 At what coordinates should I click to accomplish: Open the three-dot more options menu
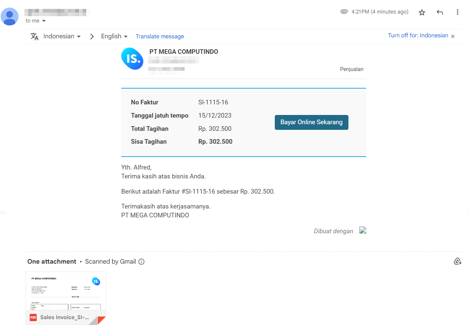(x=457, y=12)
